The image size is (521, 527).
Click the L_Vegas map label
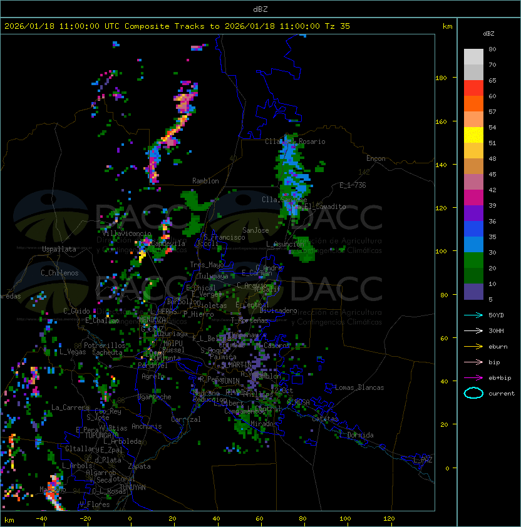(73, 352)
